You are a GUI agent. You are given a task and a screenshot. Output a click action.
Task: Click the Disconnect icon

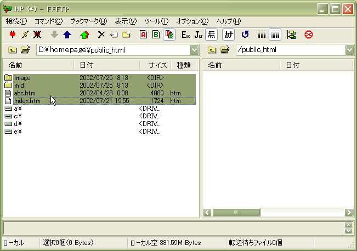pos(37,35)
